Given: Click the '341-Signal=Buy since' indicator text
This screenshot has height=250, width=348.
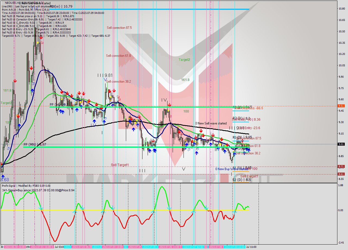Looking at the screenshot, I should (38, 190).
